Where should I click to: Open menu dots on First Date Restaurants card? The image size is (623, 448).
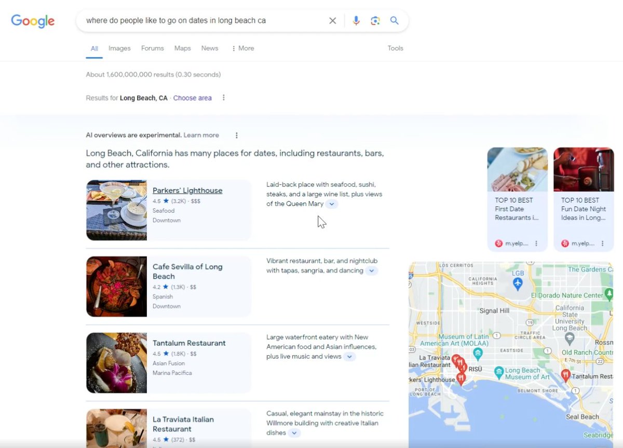point(536,243)
